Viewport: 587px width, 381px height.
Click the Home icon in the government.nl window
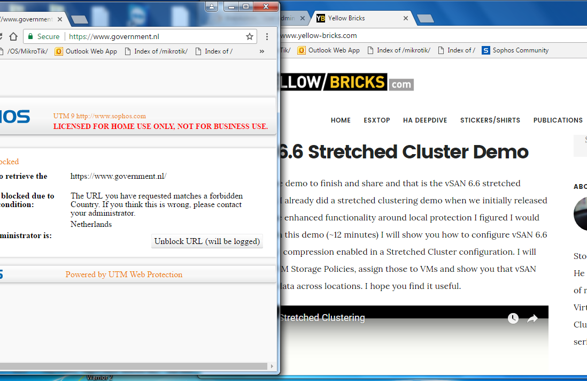[13, 36]
